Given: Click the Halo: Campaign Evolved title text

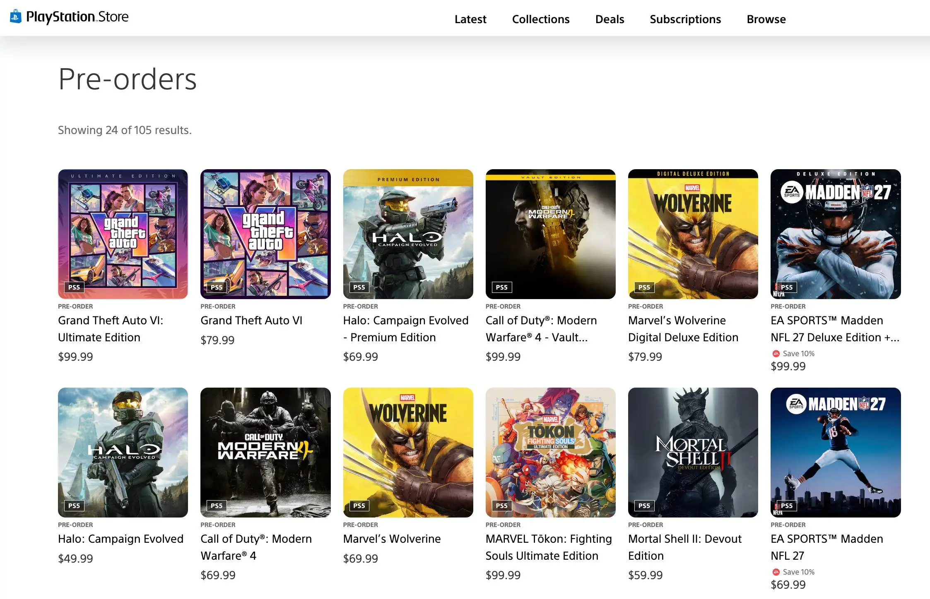Looking at the screenshot, I should [120, 539].
